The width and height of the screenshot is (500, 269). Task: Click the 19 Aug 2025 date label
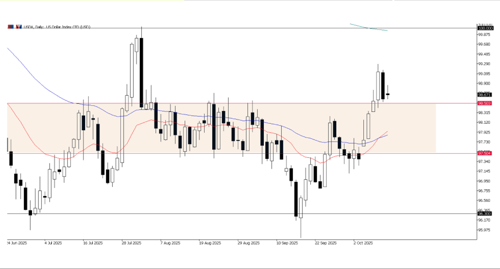tap(210, 243)
